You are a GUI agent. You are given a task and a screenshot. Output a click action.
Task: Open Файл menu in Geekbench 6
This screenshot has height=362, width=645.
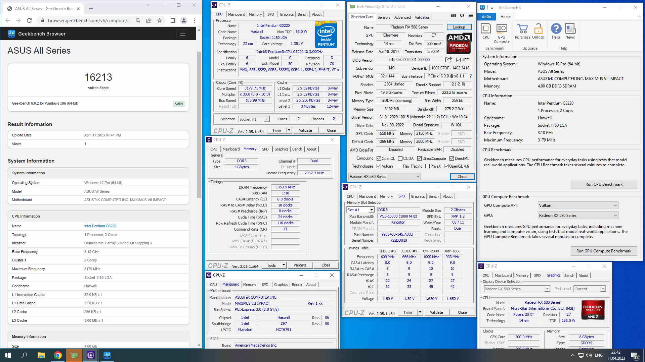(x=486, y=17)
